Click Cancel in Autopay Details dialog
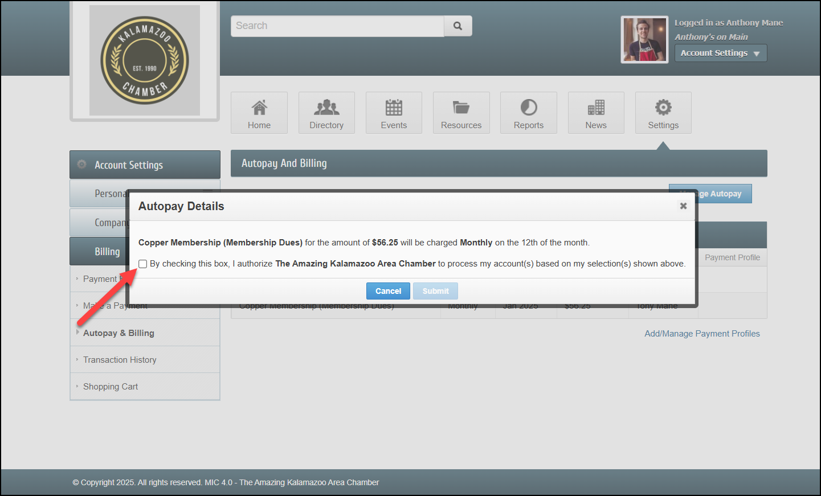 388,291
